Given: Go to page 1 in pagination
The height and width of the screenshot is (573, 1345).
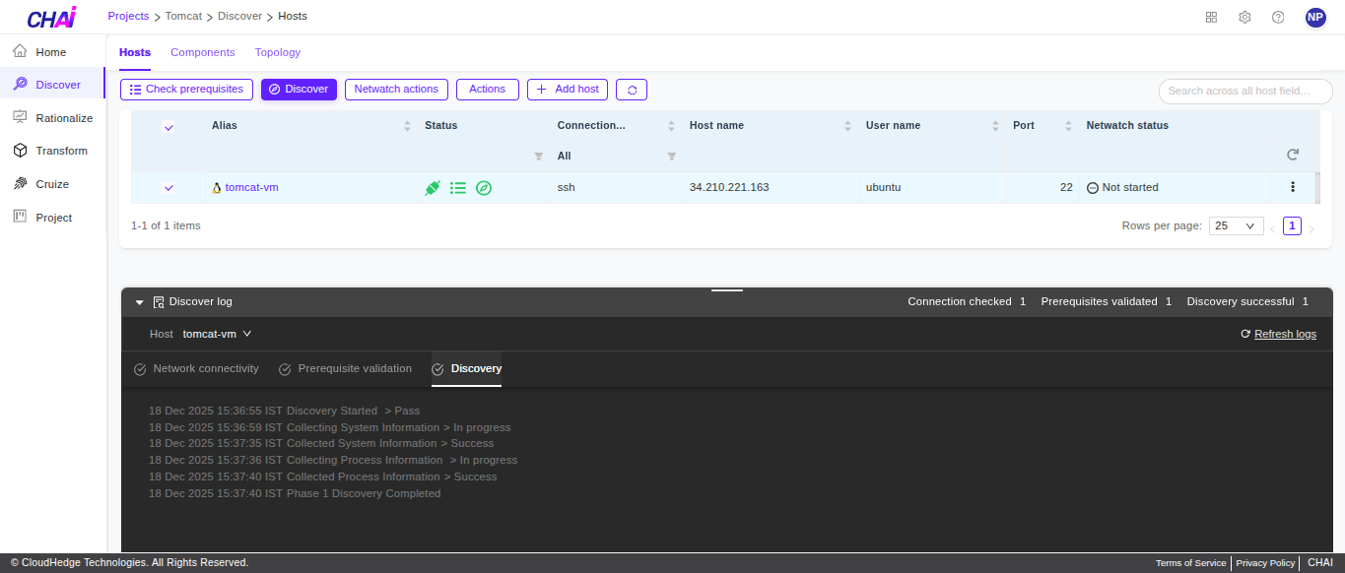Looking at the screenshot, I should 1292,225.
